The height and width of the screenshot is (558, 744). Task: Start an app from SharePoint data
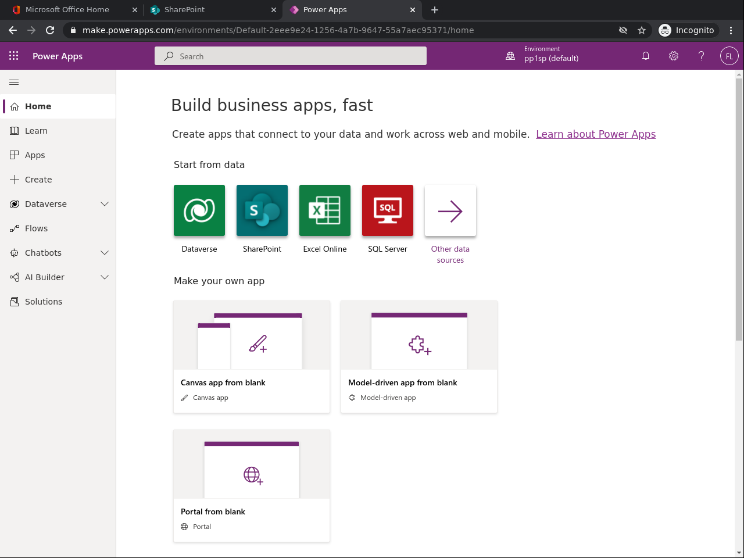pos(262,210)
